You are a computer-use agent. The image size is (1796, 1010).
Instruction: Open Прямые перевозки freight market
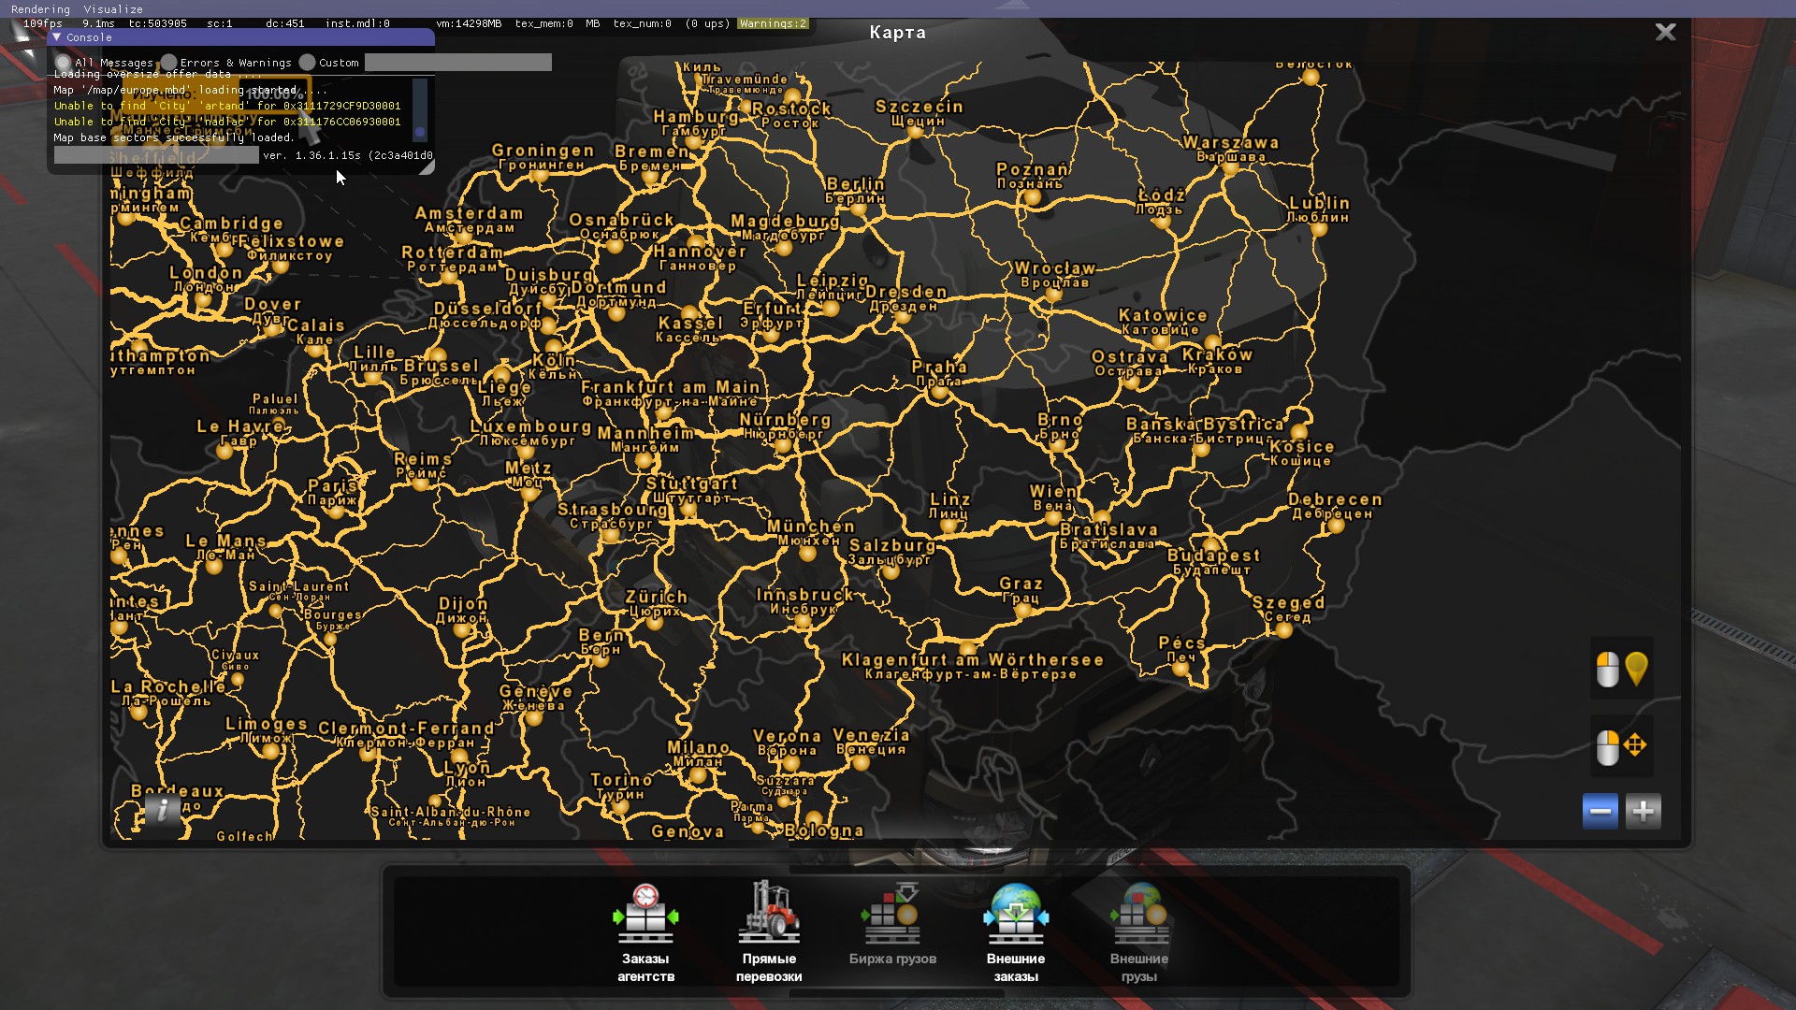point(769,932)
